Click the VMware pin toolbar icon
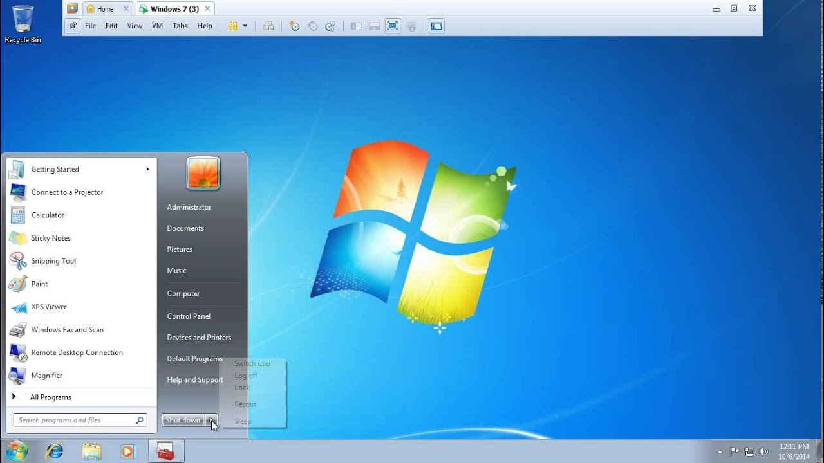The image size is (824, 463). (73, 26)
